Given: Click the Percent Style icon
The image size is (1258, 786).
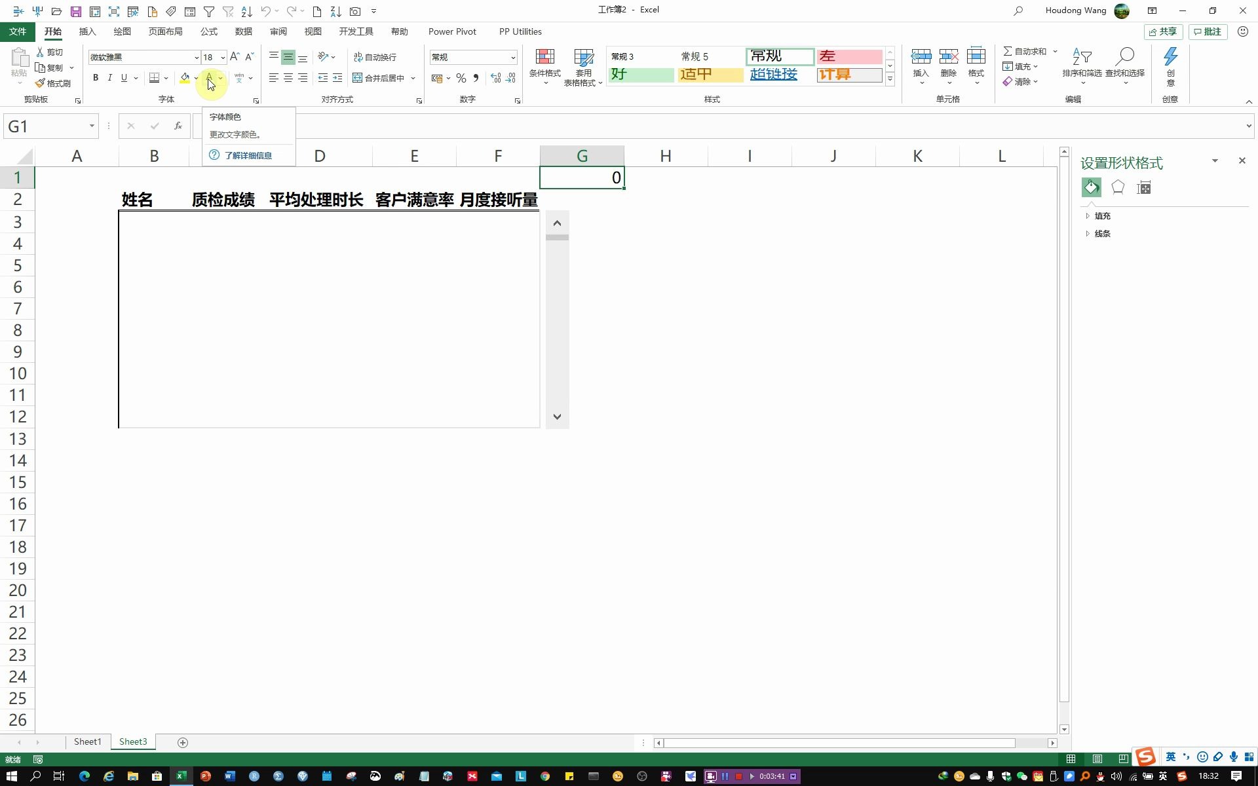Looking at the screenshot, I should [461, 78].
